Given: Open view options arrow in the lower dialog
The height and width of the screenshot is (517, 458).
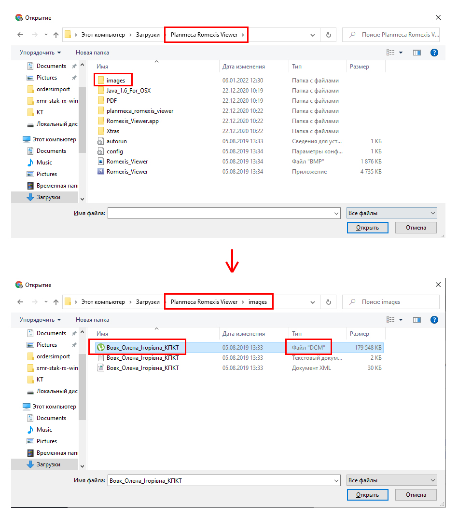Looking at the screenshot, I should 401,320.
